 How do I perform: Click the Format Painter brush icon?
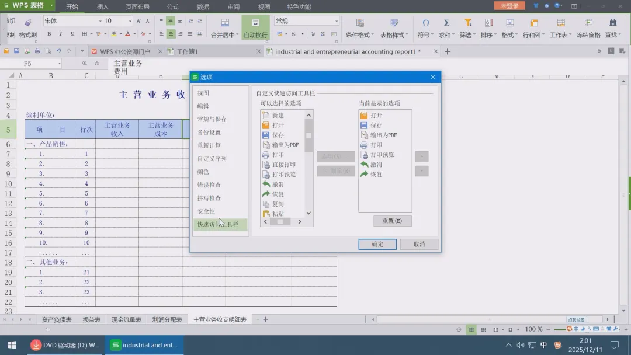point(28,23)
